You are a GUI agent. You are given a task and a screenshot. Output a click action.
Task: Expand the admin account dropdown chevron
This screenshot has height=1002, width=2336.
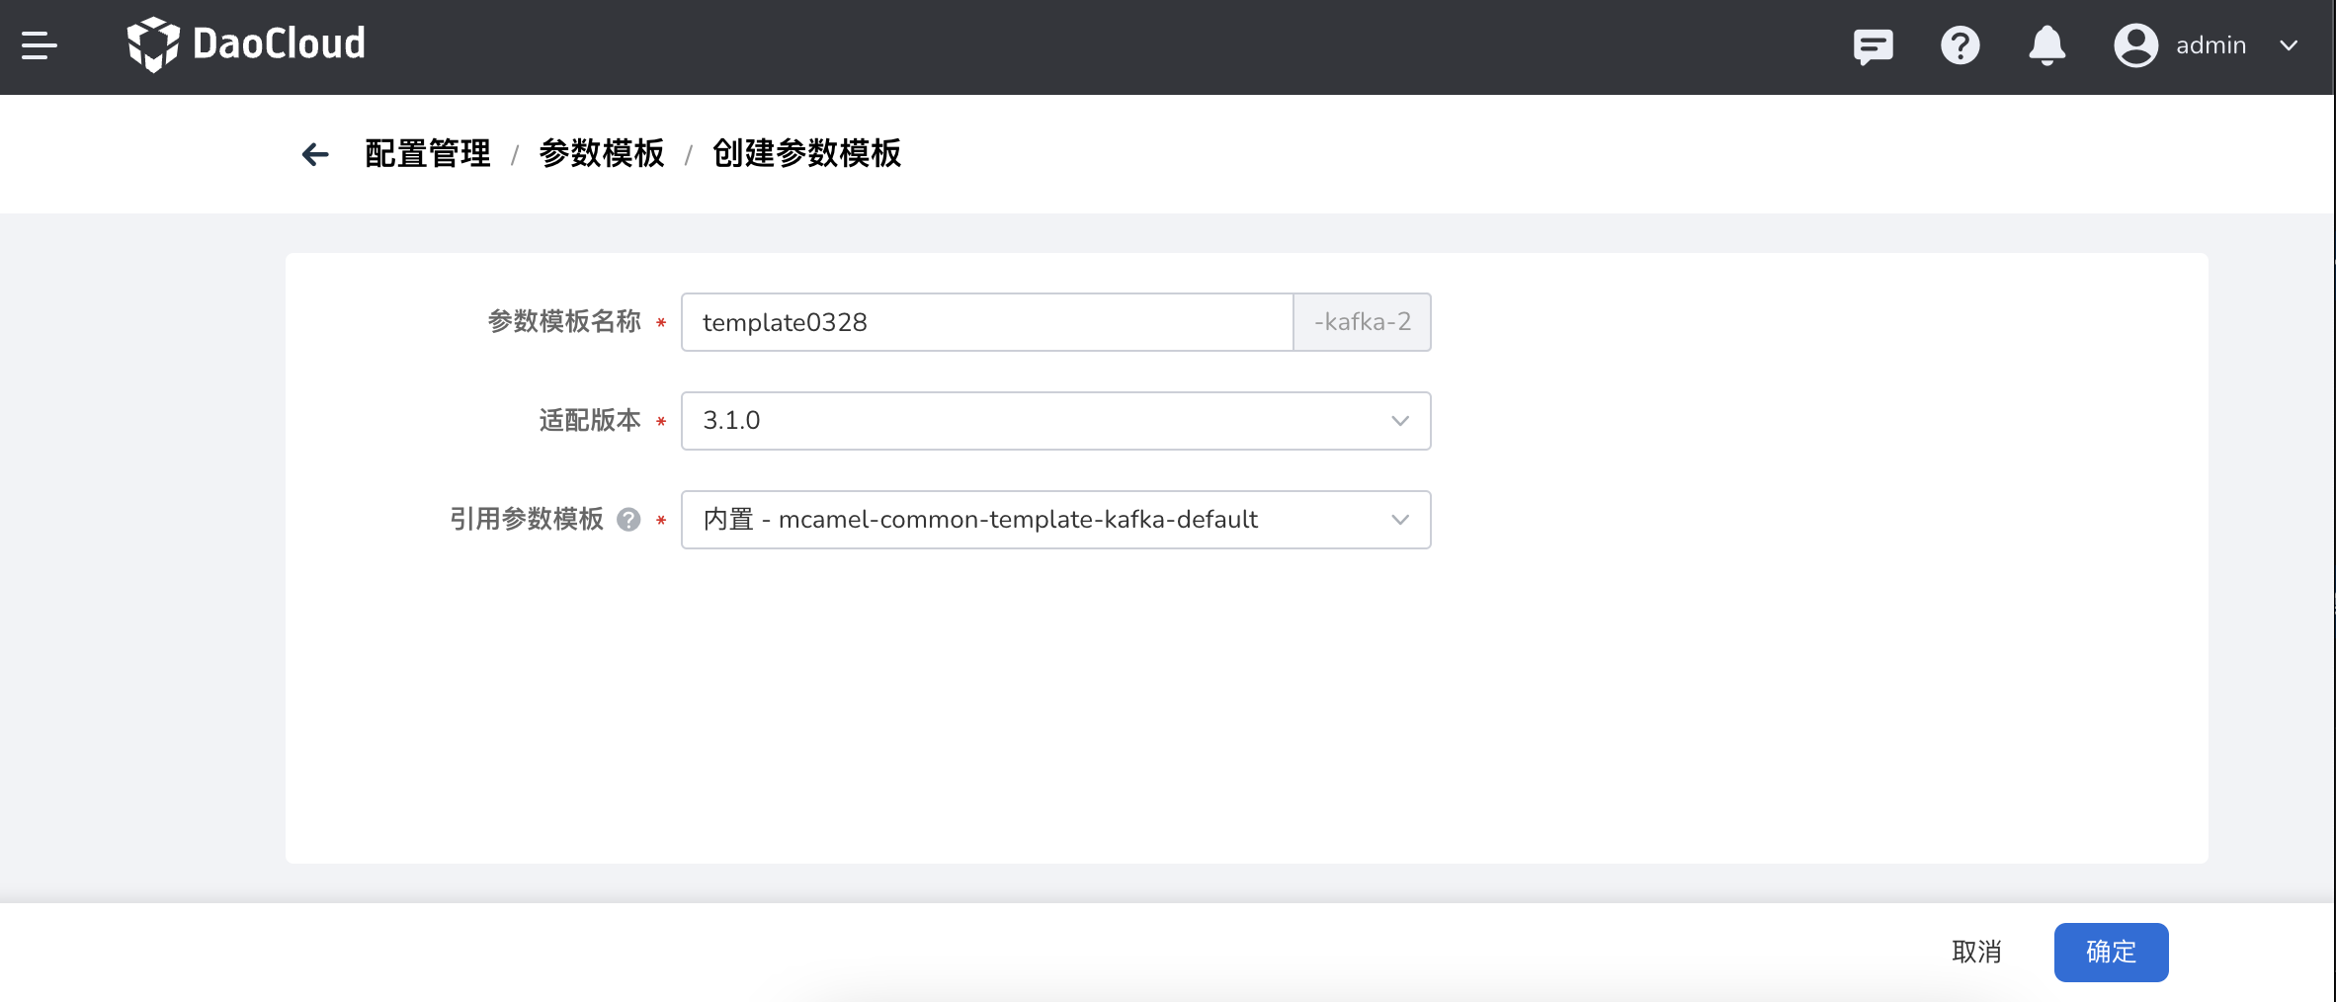(x=2289, y=45)
